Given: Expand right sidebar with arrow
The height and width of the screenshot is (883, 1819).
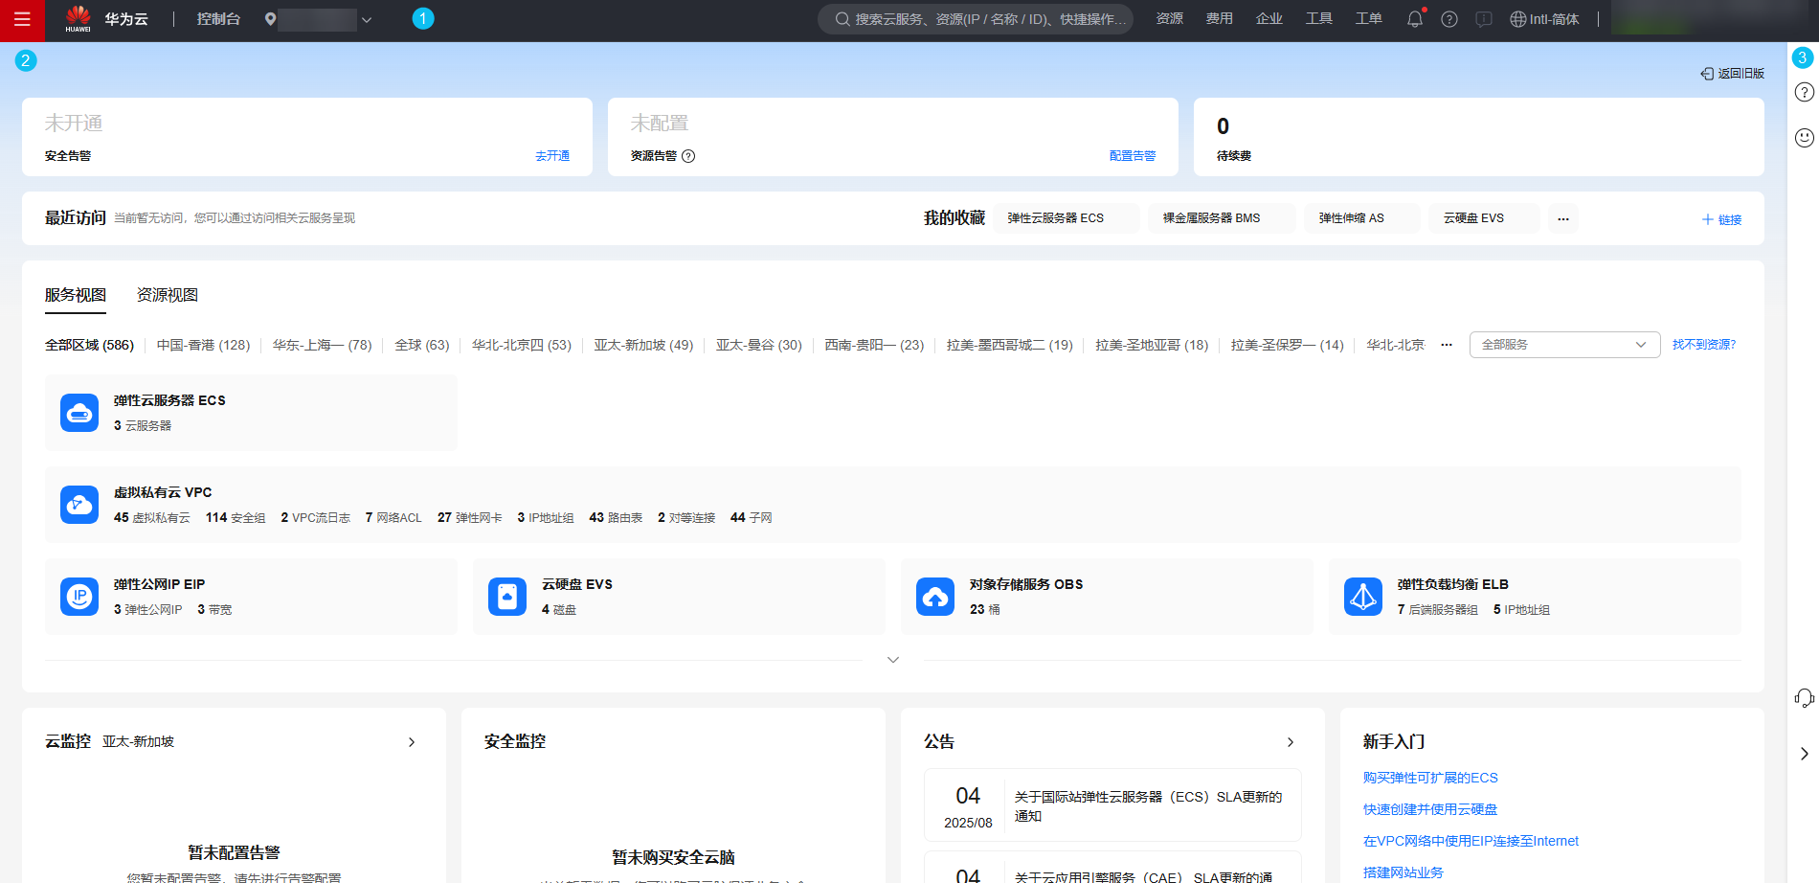Looking at the screenshot, I should click(1804, 754).
